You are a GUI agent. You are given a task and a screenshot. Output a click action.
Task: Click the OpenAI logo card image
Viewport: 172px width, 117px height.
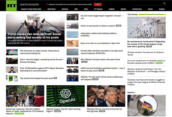pyautogui.click(x=65, y=96)
